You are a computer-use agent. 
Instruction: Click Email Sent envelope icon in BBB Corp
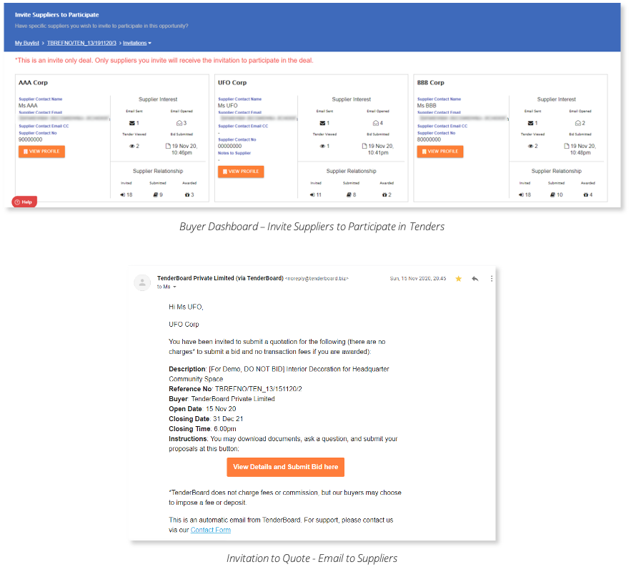pos(530,123)
